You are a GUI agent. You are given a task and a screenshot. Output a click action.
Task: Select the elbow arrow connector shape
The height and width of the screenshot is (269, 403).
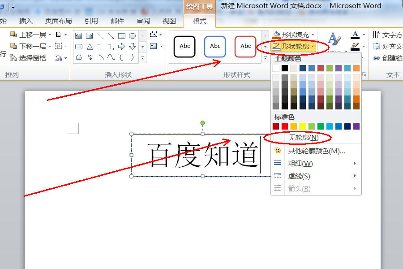point(111,47)
